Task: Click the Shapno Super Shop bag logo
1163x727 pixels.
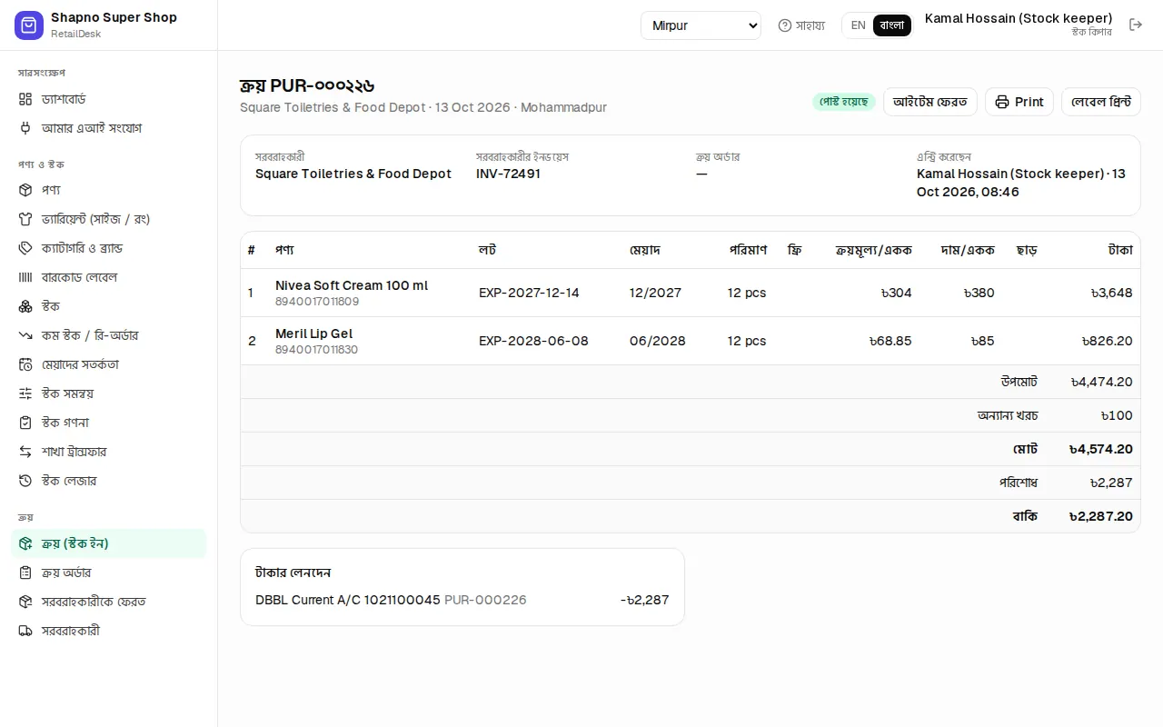Action: tap(29, 25)
